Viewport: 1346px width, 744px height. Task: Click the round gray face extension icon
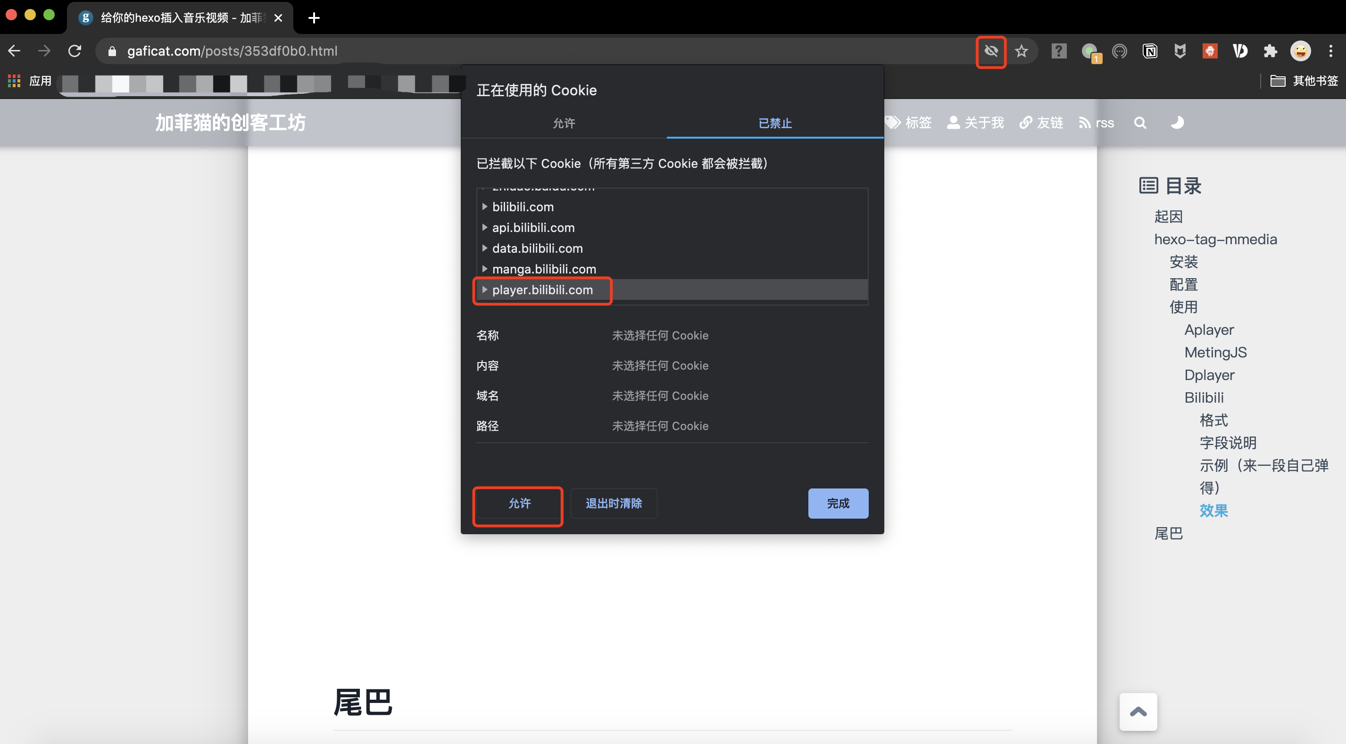tap(1119, 50)
